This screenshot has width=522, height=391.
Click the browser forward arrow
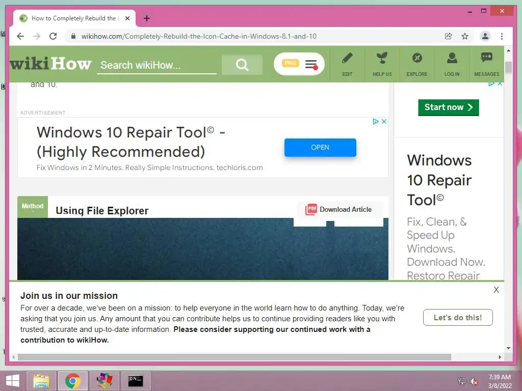(37, 36)
